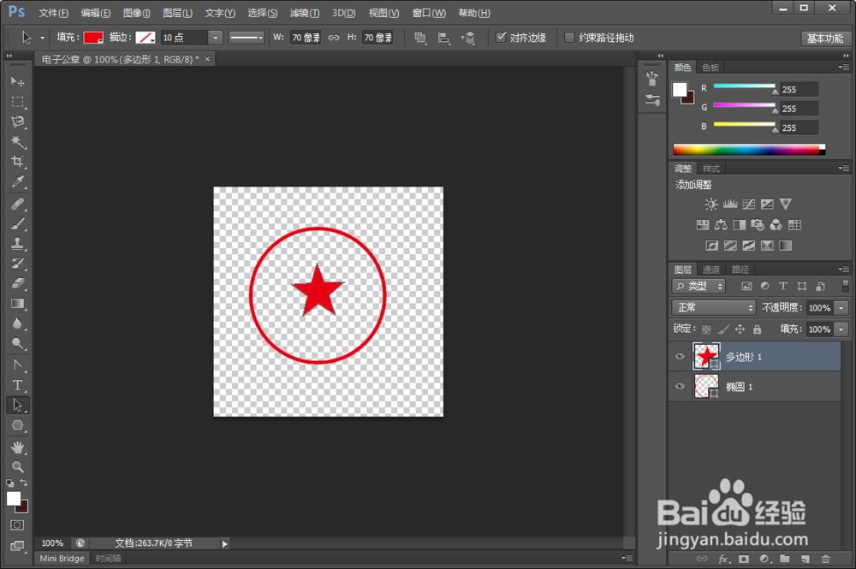Select the Crop tool
Screen dimensions: 856x569
(17, 162)
